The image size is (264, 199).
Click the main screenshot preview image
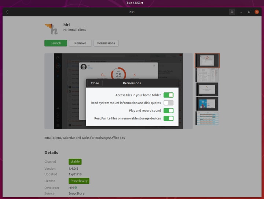(x=118, y=91)
